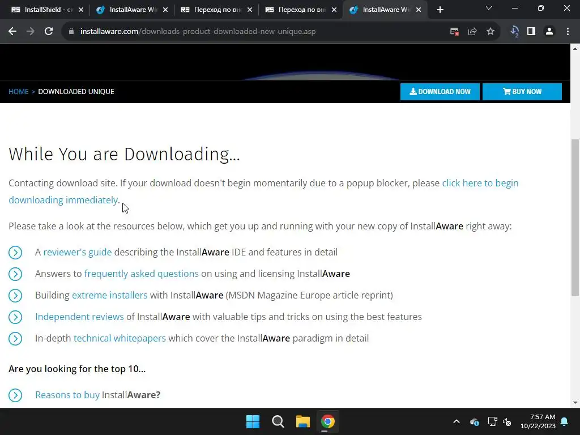Click scrollbar up arrow
The height and width of the screenshot is (435, 580).
(575, 49)
